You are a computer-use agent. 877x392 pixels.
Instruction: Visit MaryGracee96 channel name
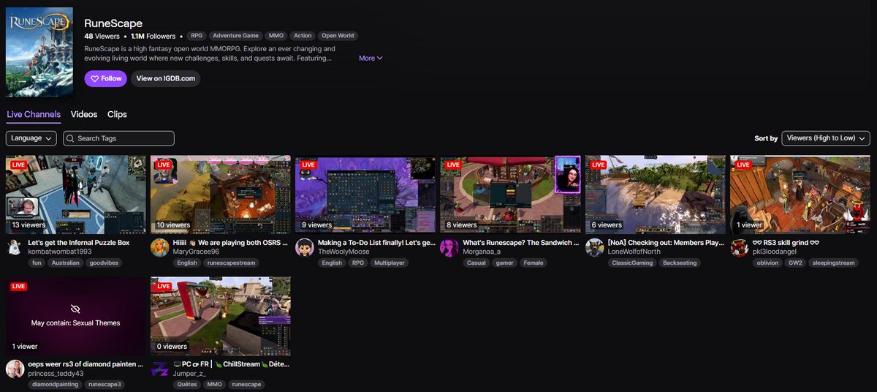(196, 252)
